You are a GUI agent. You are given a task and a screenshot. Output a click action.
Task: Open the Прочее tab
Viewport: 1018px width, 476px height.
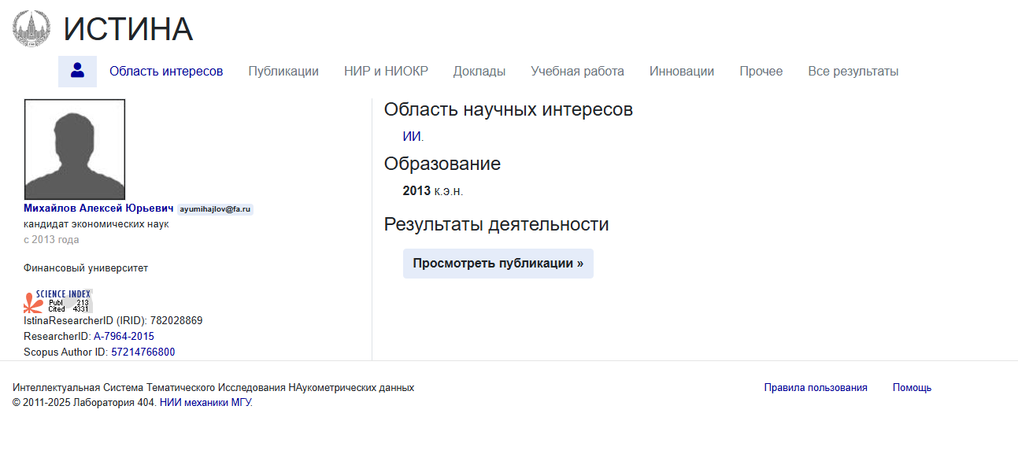point(761,72)
